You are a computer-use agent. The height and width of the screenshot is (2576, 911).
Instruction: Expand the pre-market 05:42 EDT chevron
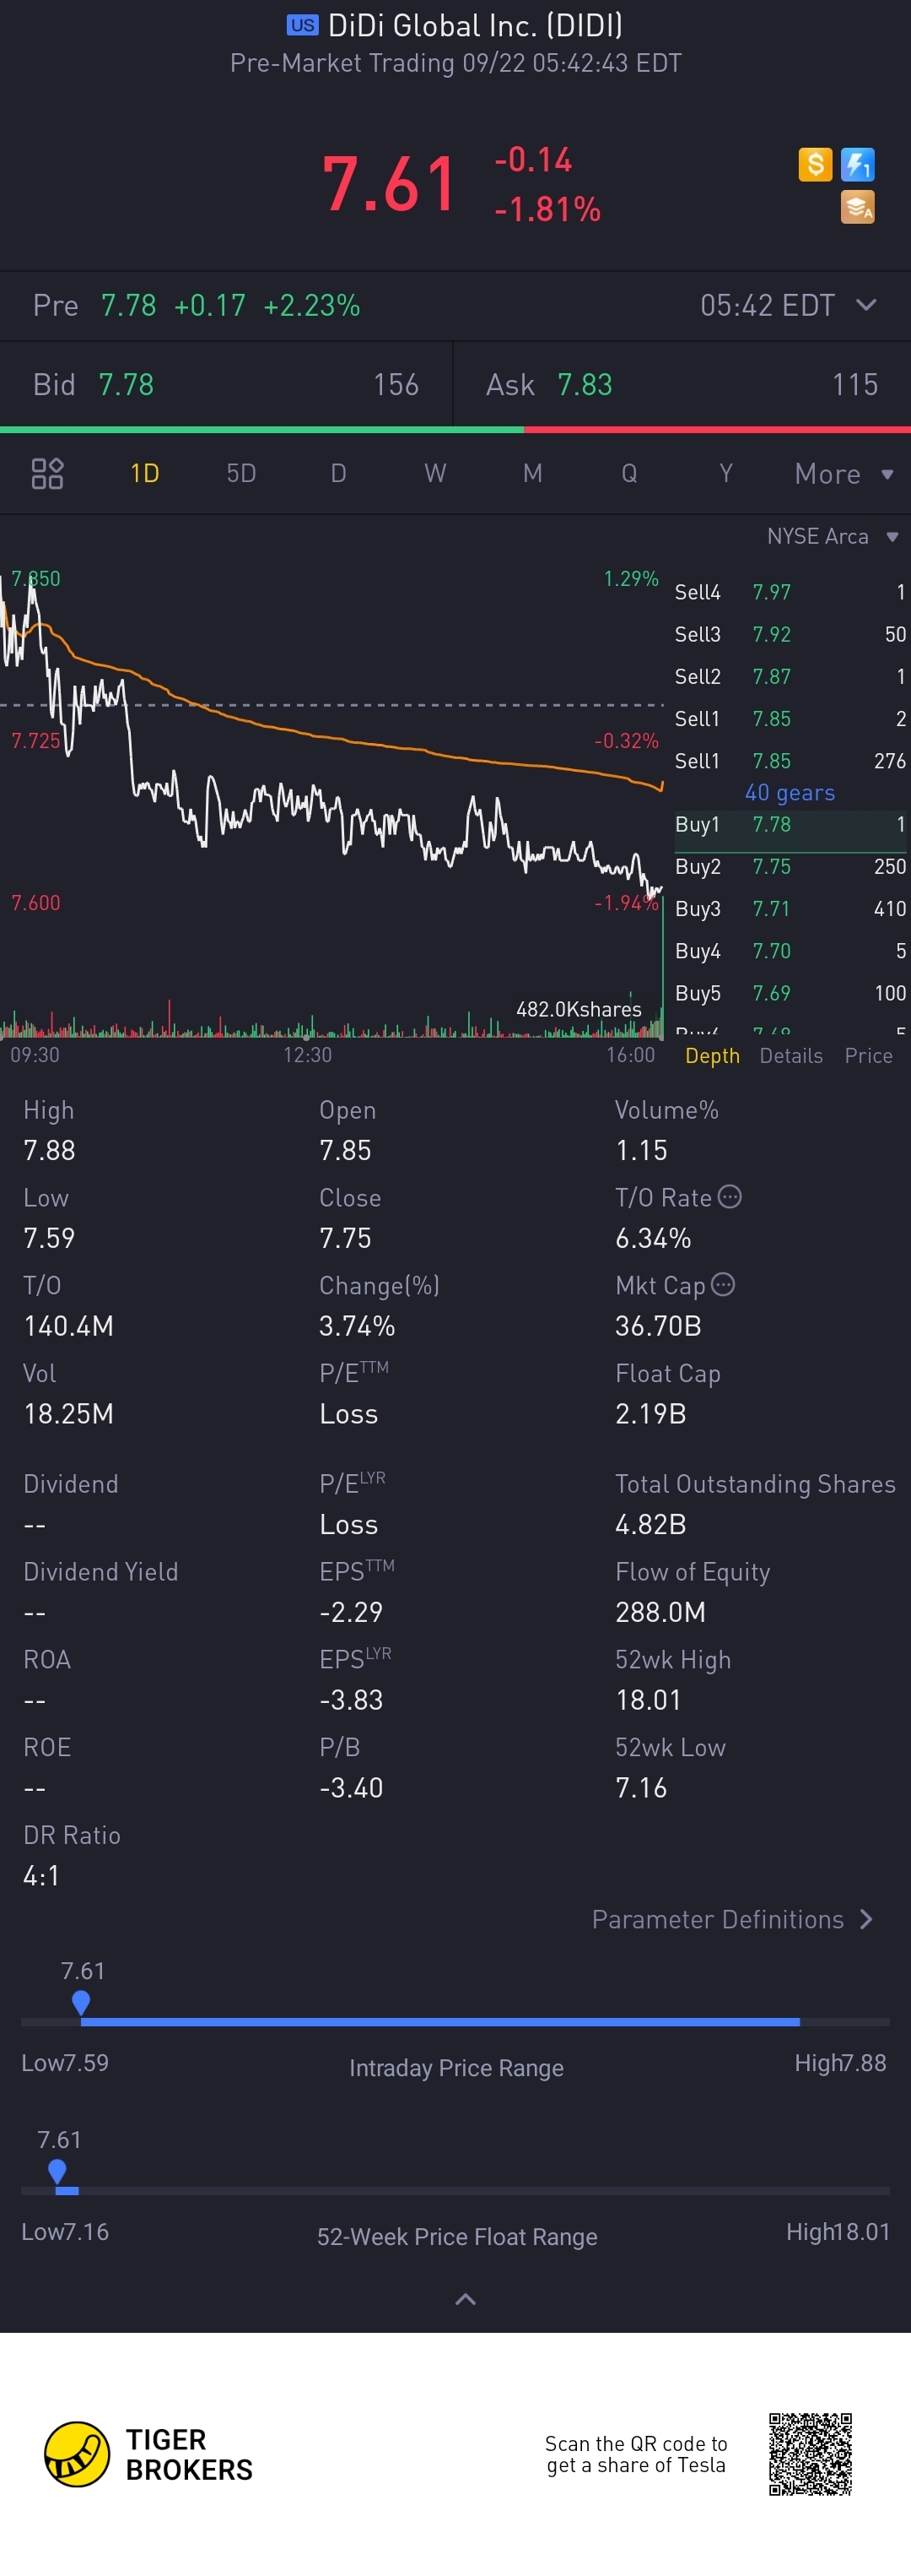coord(866,304)
